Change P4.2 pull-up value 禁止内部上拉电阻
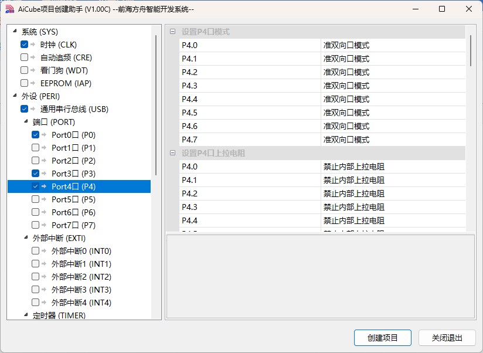 [393, 194]
